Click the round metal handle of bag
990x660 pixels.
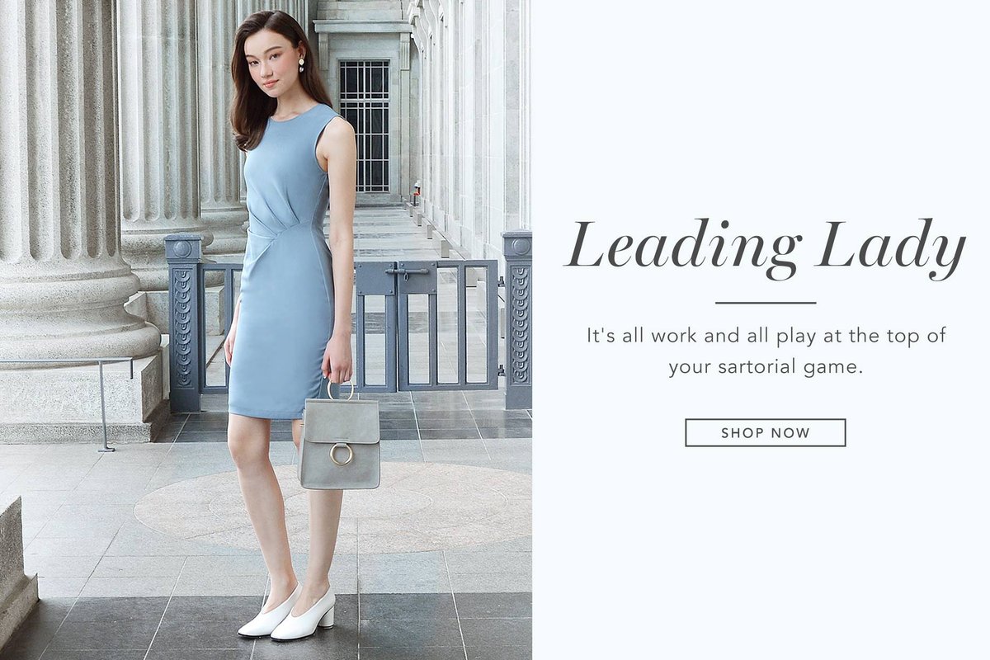[341, 389]
